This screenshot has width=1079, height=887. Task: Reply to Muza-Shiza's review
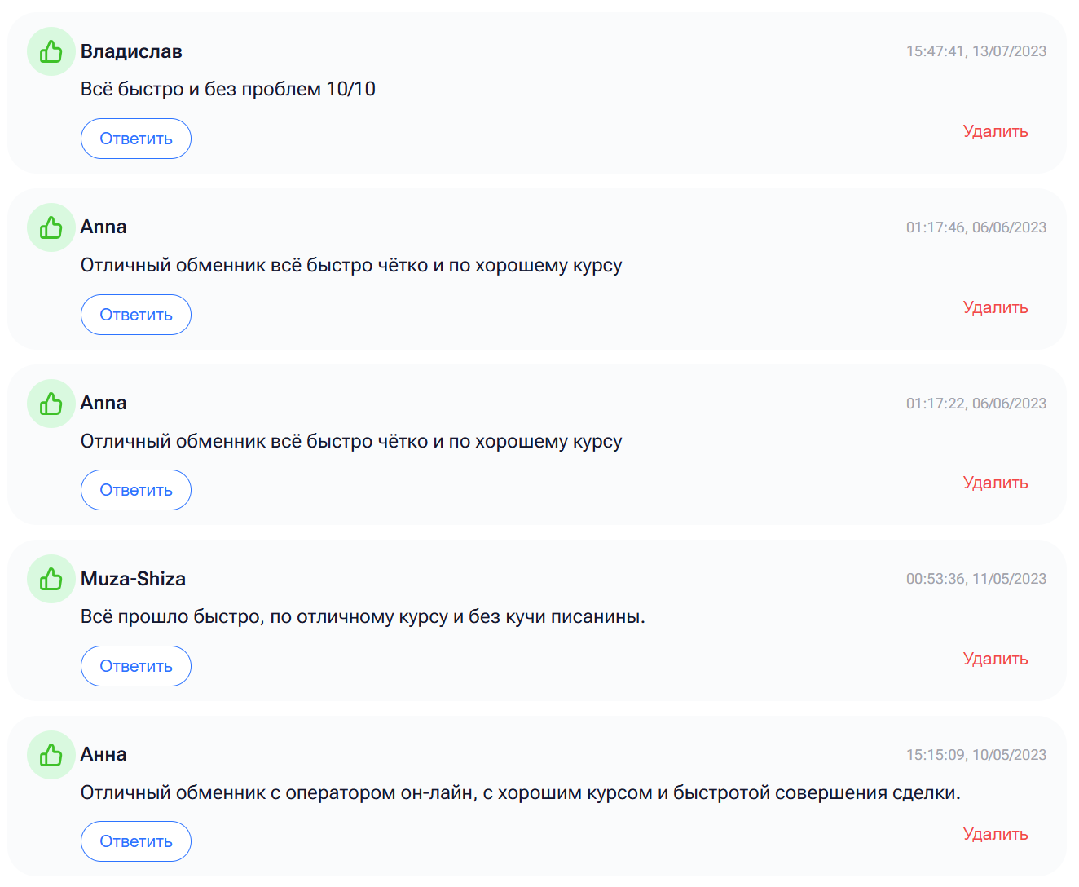click(136, 666)
